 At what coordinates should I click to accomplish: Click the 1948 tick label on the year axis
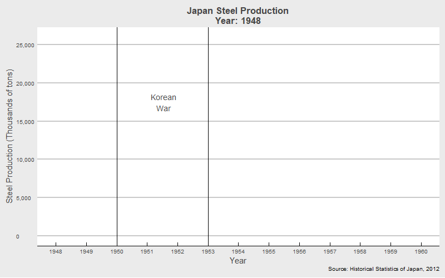coord(56,252)
